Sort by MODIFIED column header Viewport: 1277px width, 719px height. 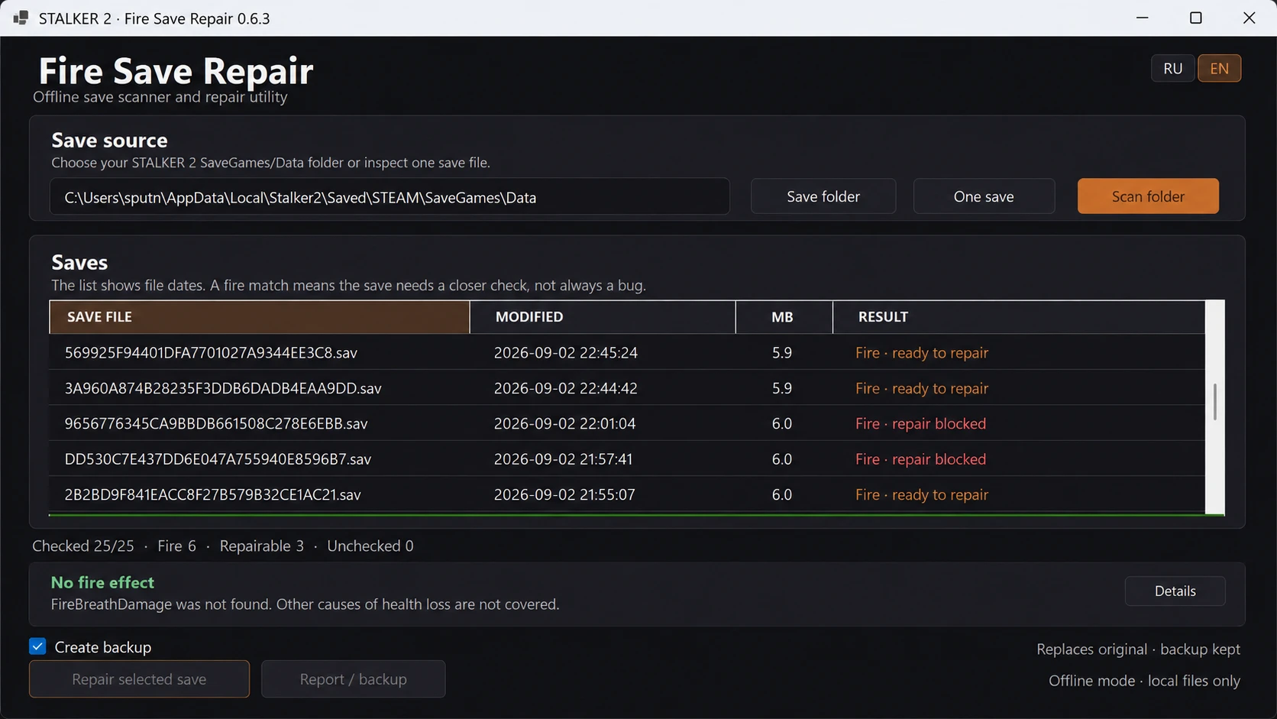[x=603, y=317]
